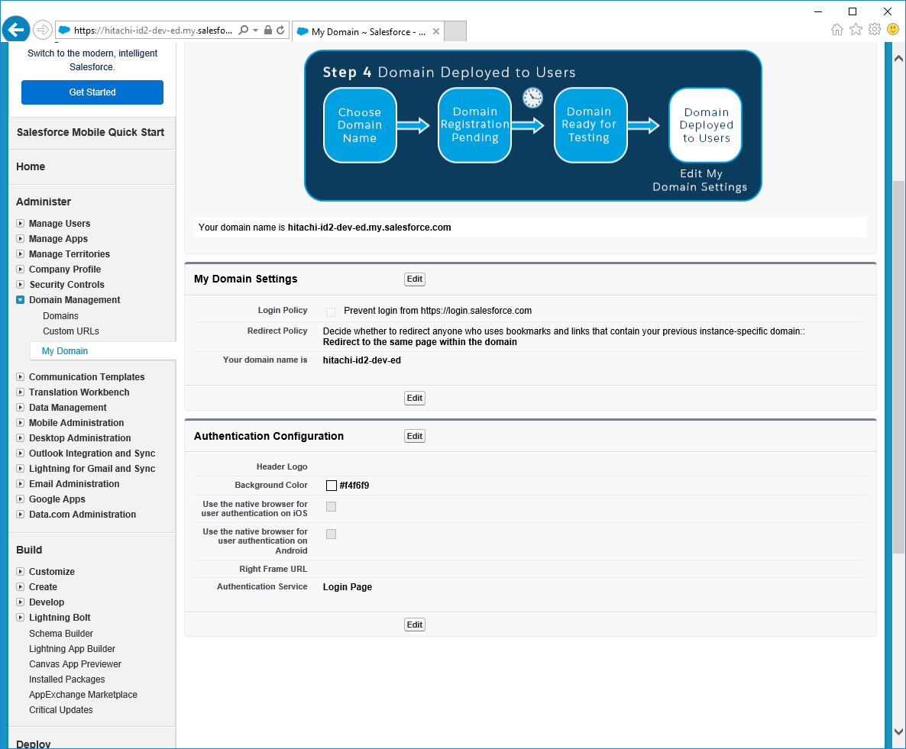Toggle Prevent login from login.salesforce.com checkbox
This screenshot has width=906, height=749.
pyautogui.click(x=331, y=312)
